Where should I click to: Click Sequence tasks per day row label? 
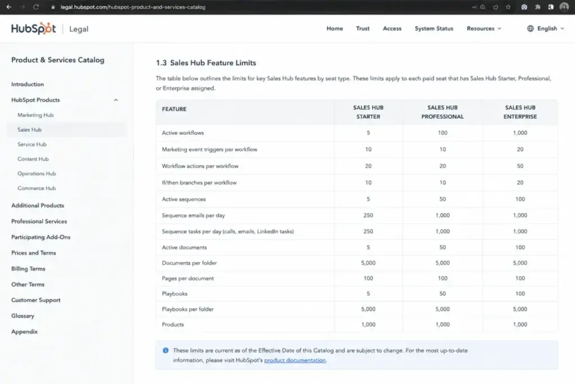point(228,231)
